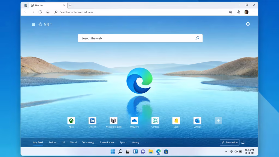Select the New tab tab

tap(48, 5)
